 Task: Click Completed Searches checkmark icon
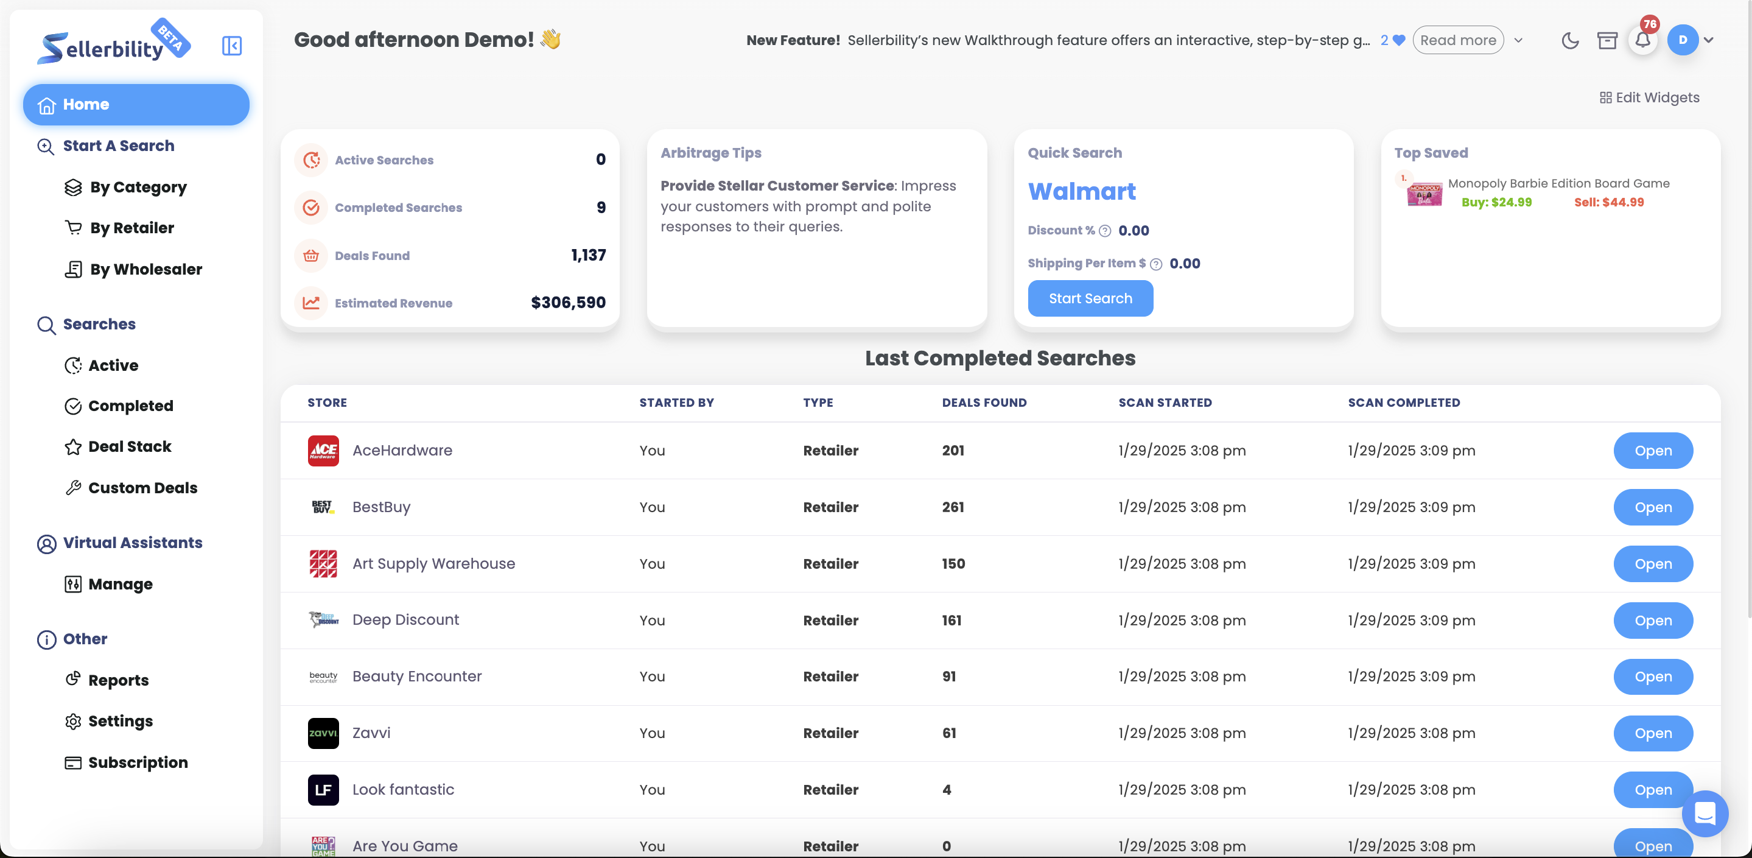(x=311, y=208)
